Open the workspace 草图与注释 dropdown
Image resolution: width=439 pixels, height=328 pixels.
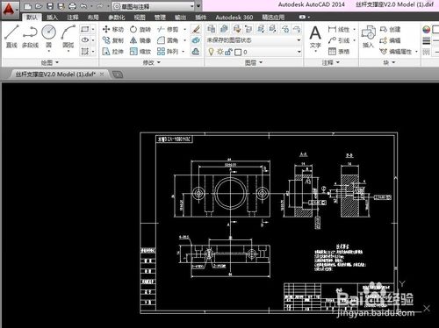[154, 6]
